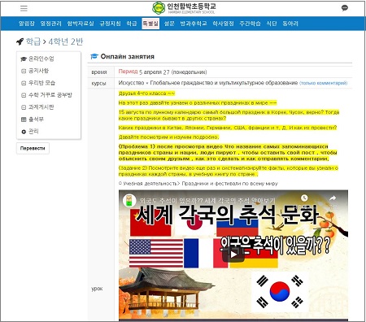
Task: Open 공지사항 in the sidebar
Action: (38, 71)
